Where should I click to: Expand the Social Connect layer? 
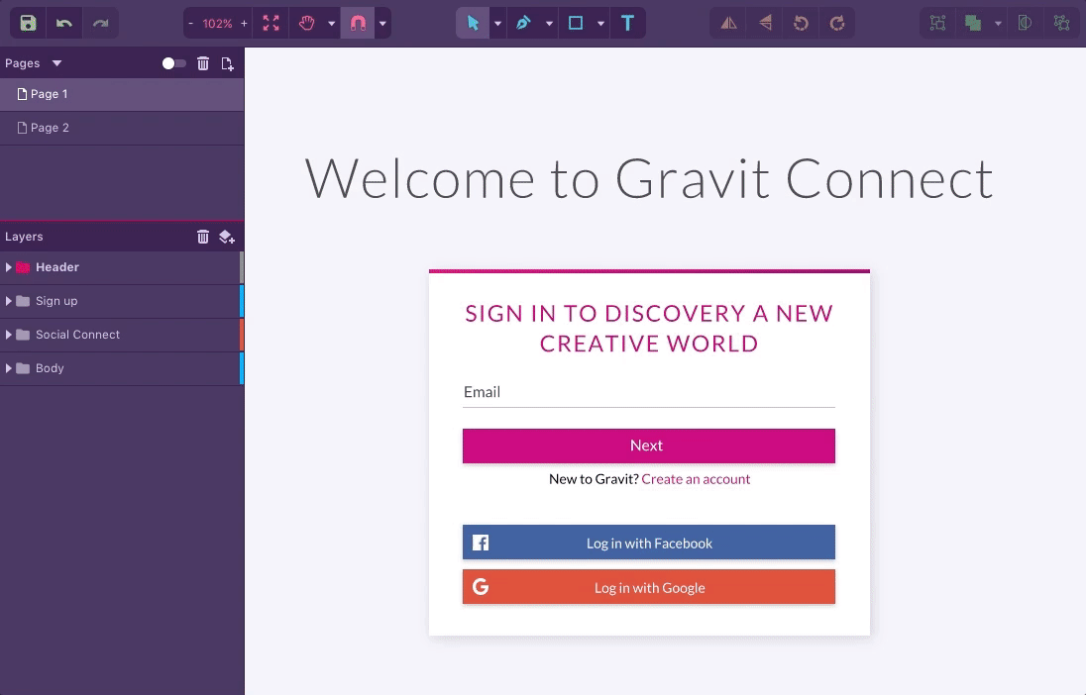(8, 335)
